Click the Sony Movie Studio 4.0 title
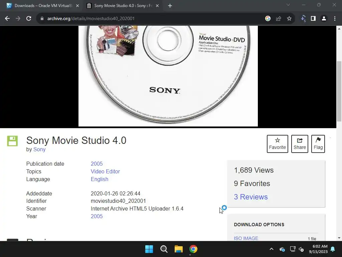 (76, 140)
